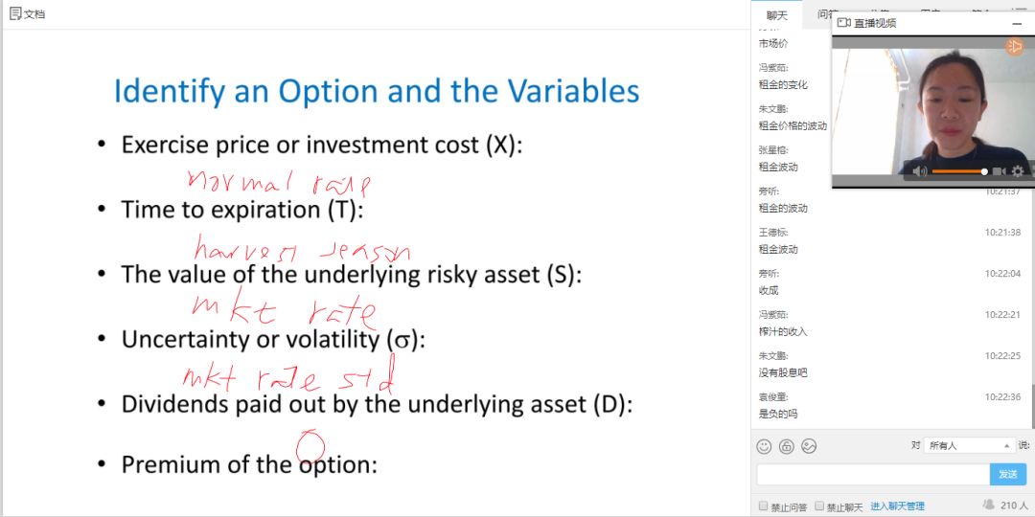Enable the 禁止问答 checkbox
This screenshot has width=1035, height=517.
[x=764, y=506]
